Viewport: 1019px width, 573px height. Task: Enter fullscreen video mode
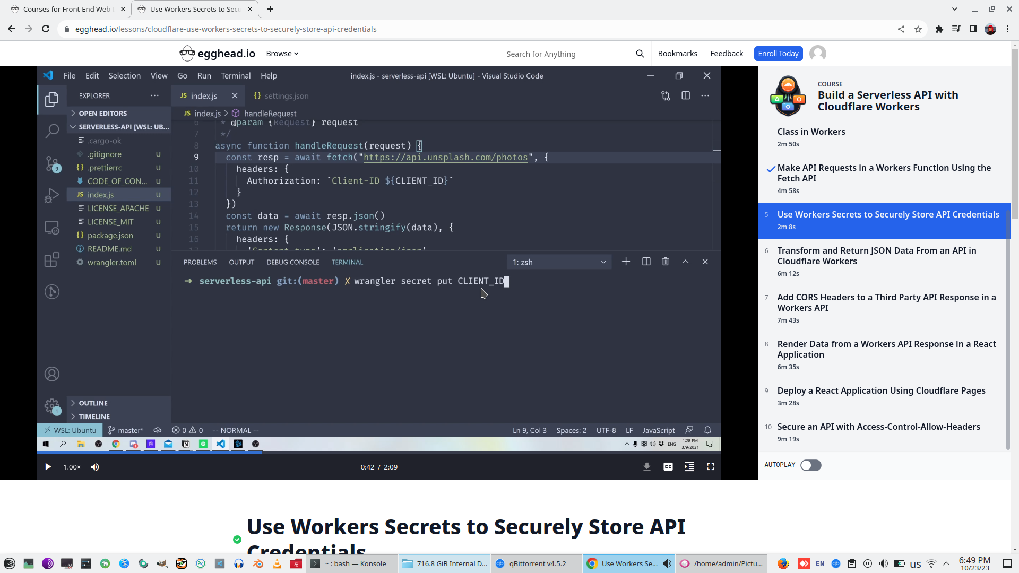(x=710, y=467)
